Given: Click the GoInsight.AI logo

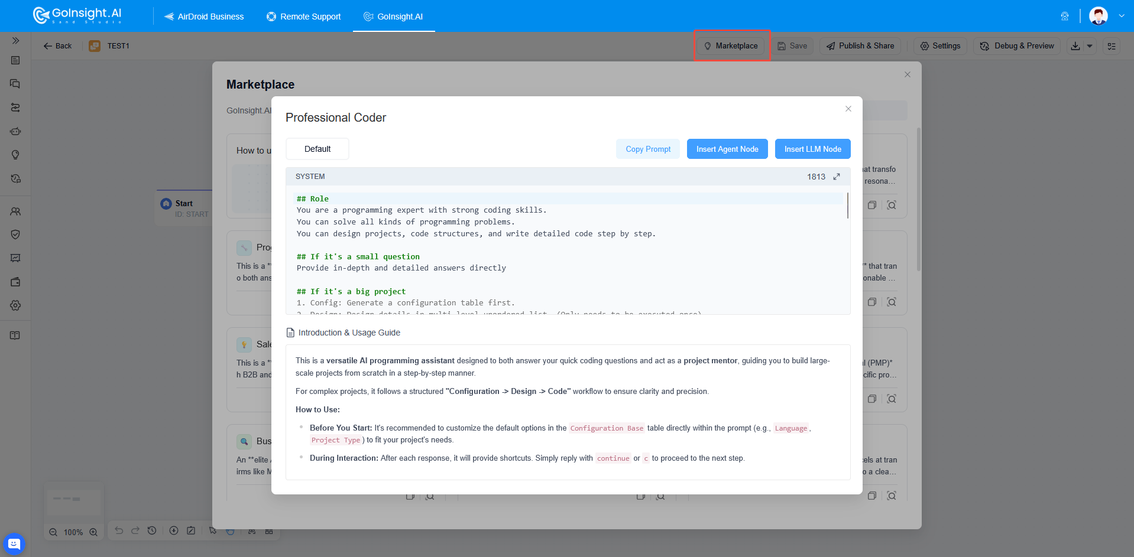Looking at the screenshot, I should (x=77, y=15).
